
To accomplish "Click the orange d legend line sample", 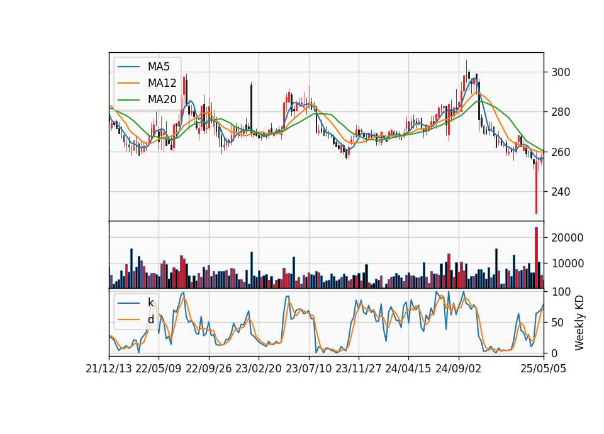I will coord(128,320).
